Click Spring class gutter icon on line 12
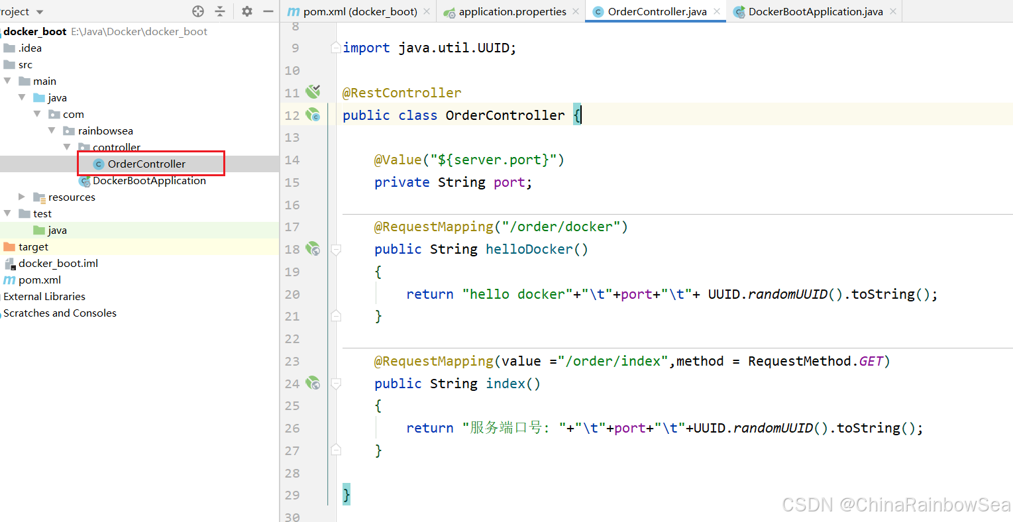 (313, 115)
